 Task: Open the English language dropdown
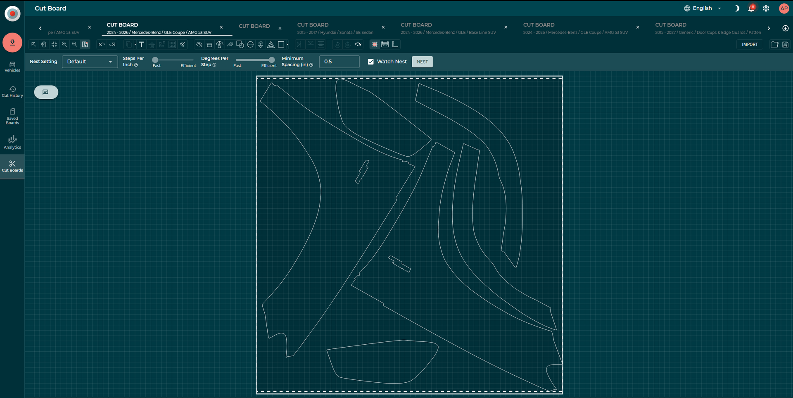[x=703, y=8]
